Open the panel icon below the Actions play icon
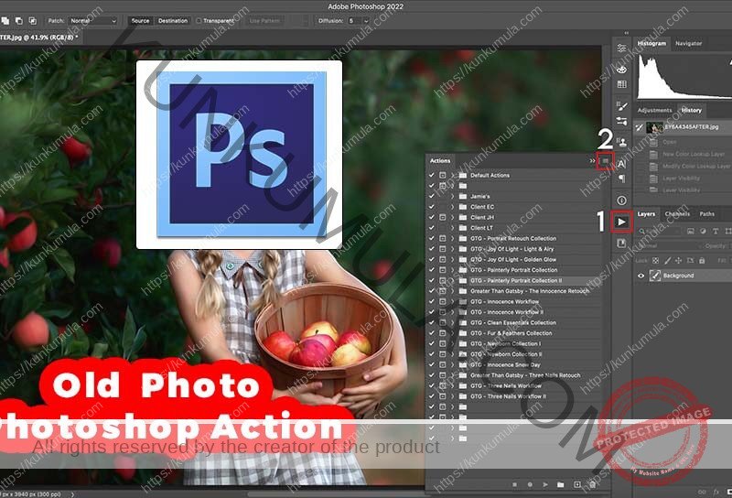732x498 pixels. point(621,243)
